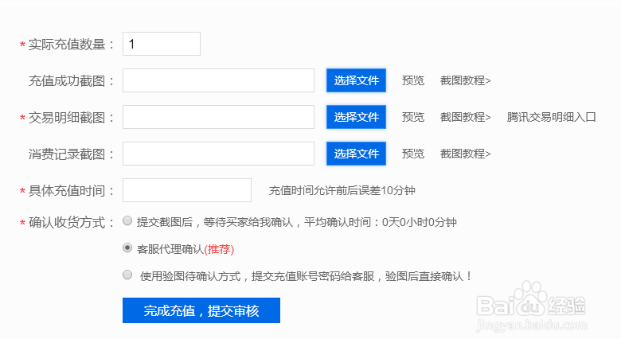This screenshot has height=347, width=621.
Task: Focus the 消费记录截图 file path field
Action: tap(218, 154)
